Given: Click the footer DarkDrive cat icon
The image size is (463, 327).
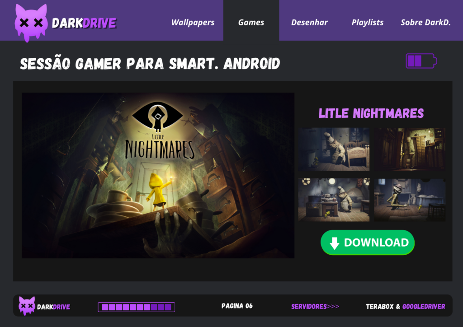Looking at the screenshot, I should (x=27, y=306).
